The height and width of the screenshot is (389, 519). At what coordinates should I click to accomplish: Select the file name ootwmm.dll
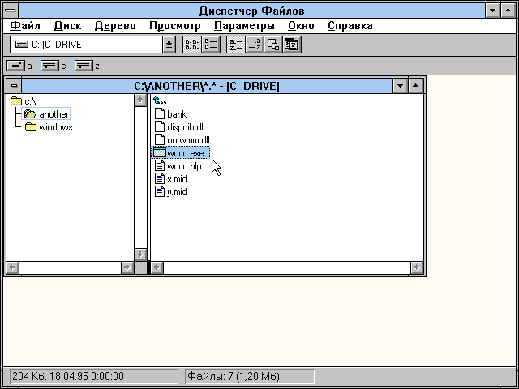[188, 140]
